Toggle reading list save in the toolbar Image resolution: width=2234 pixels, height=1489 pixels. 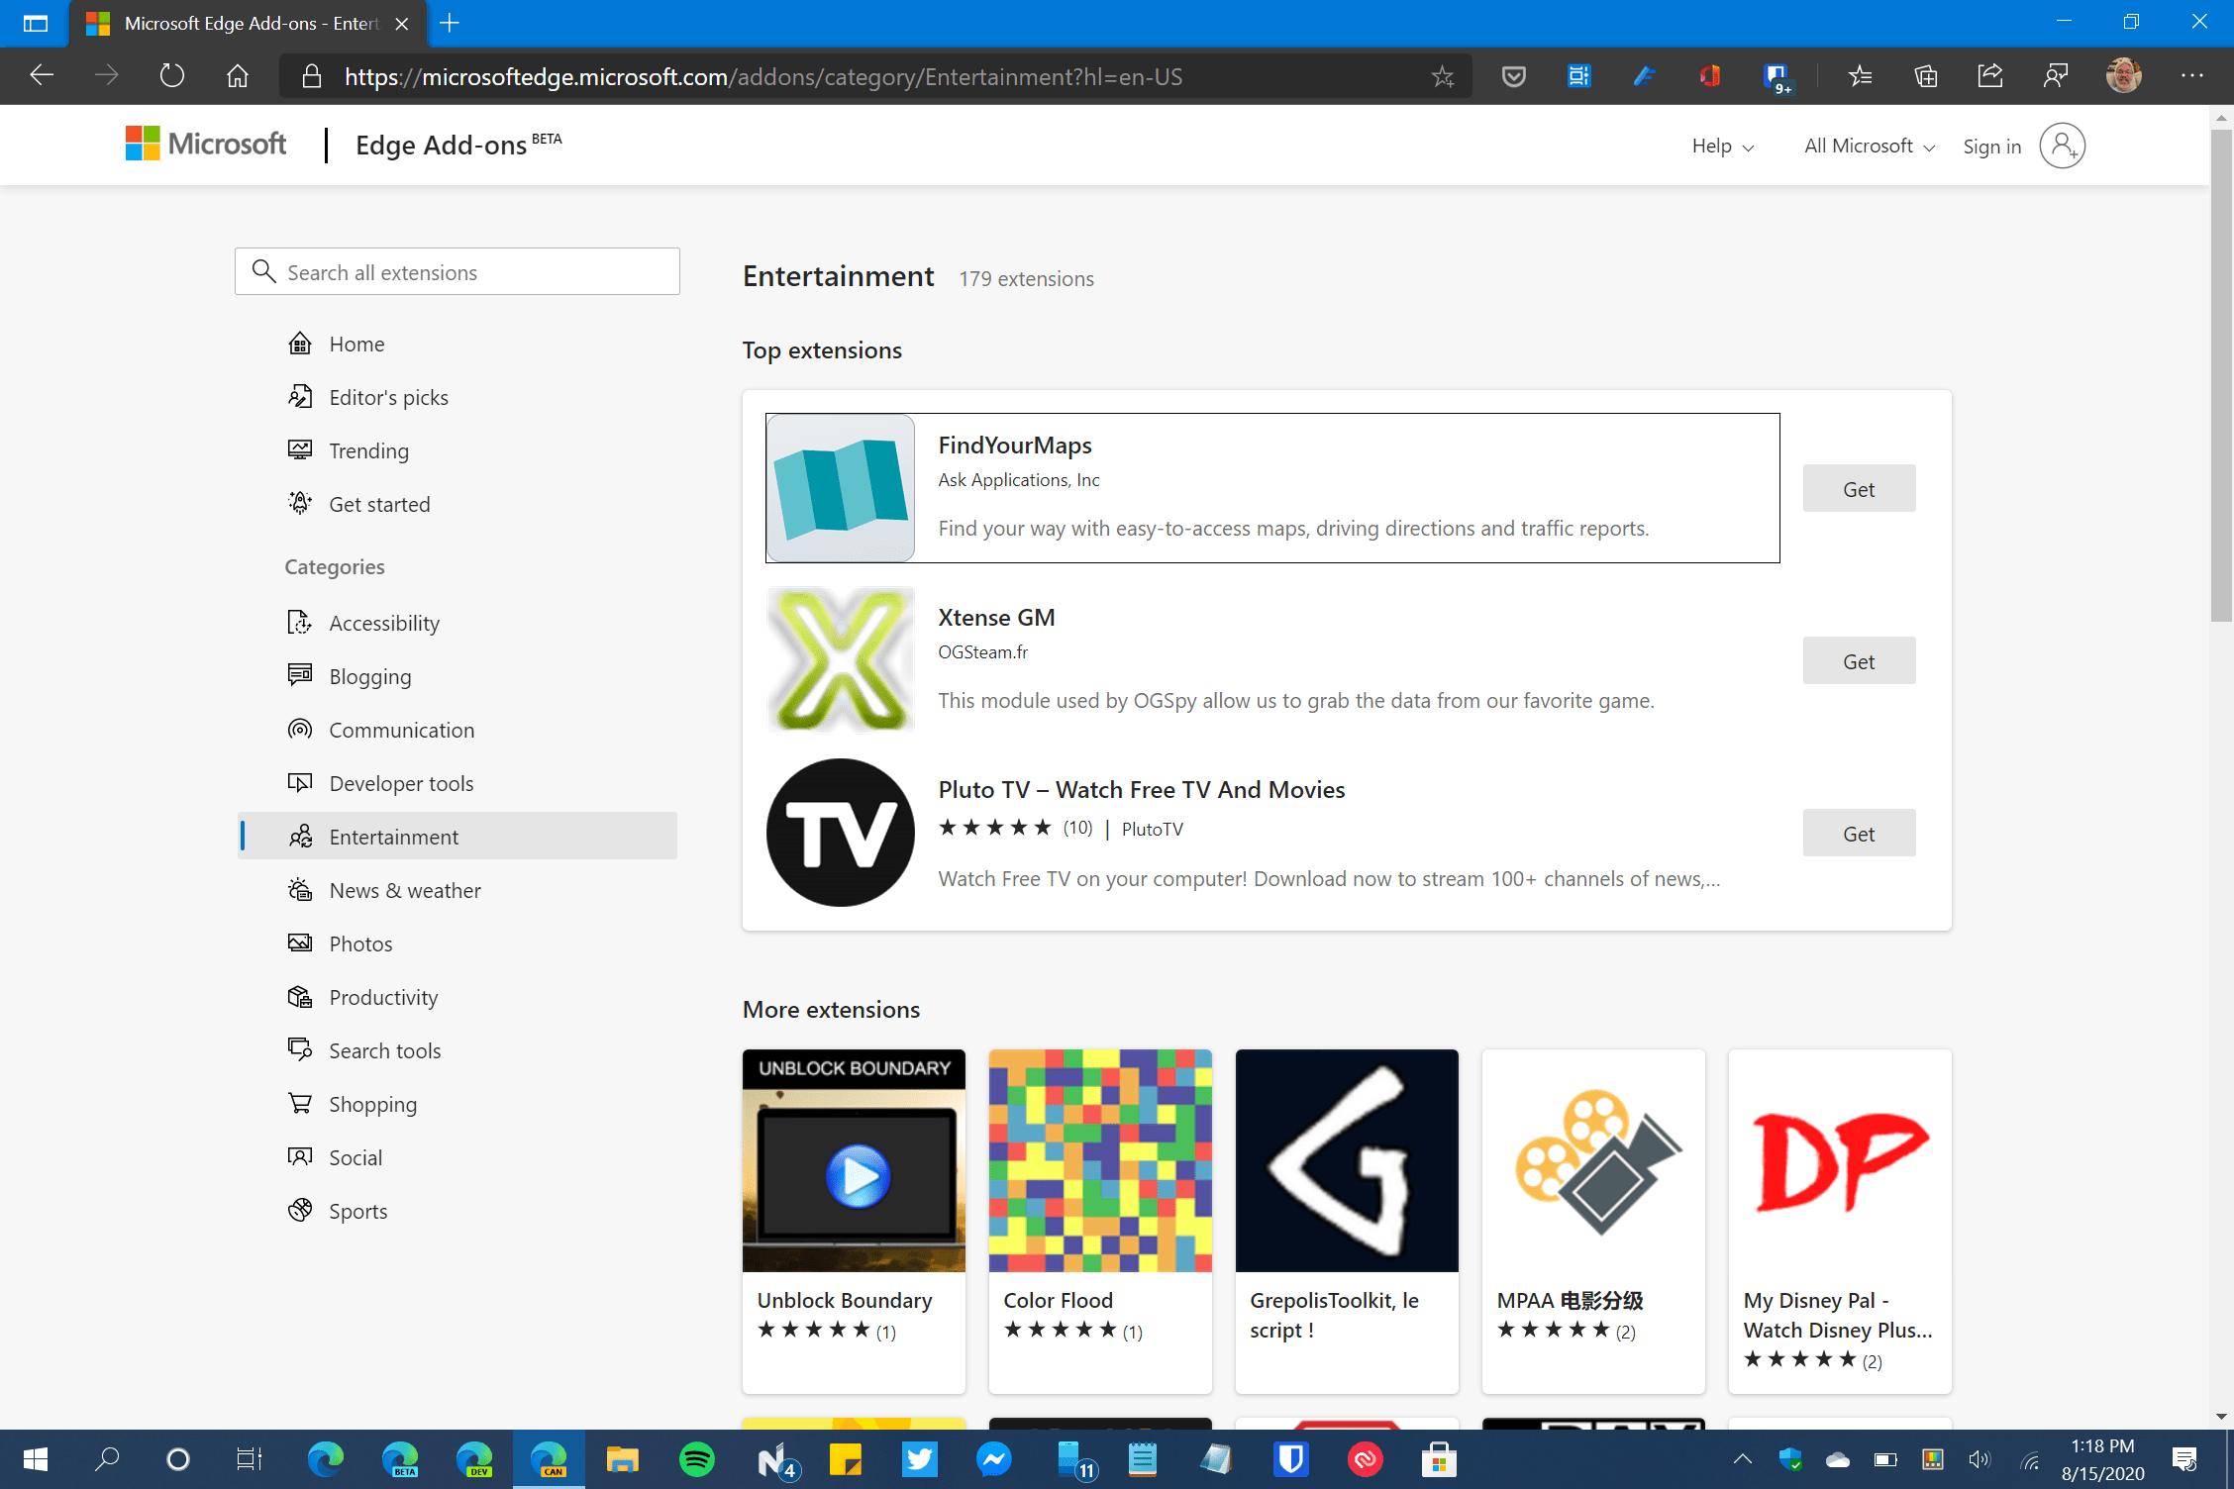(x=1512, y=75)
